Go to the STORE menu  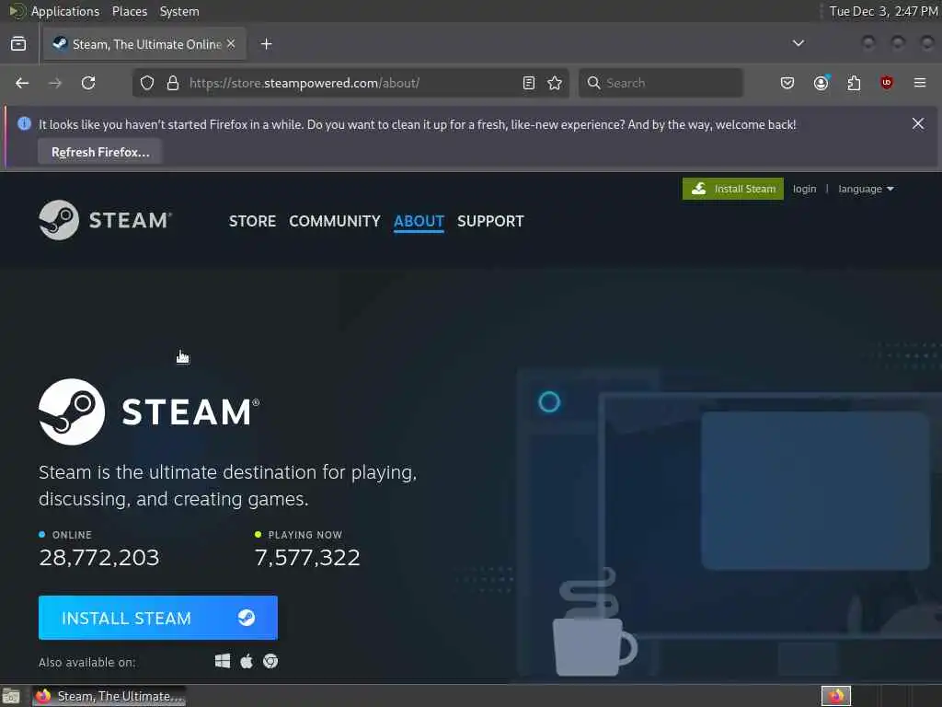tap(252, 221)
